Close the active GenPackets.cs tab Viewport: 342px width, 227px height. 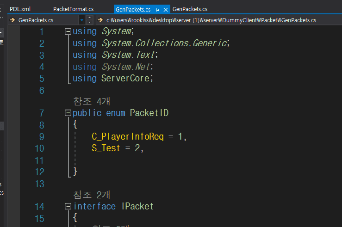[x=166, y=9]
